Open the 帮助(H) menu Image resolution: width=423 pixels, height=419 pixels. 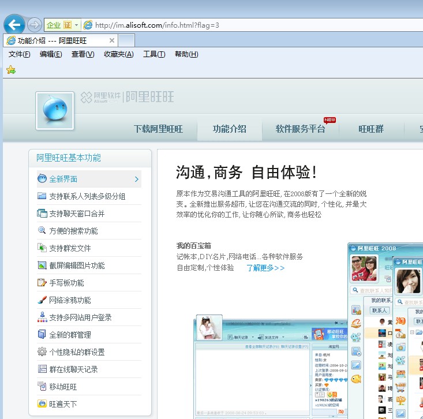pos(186,54)
